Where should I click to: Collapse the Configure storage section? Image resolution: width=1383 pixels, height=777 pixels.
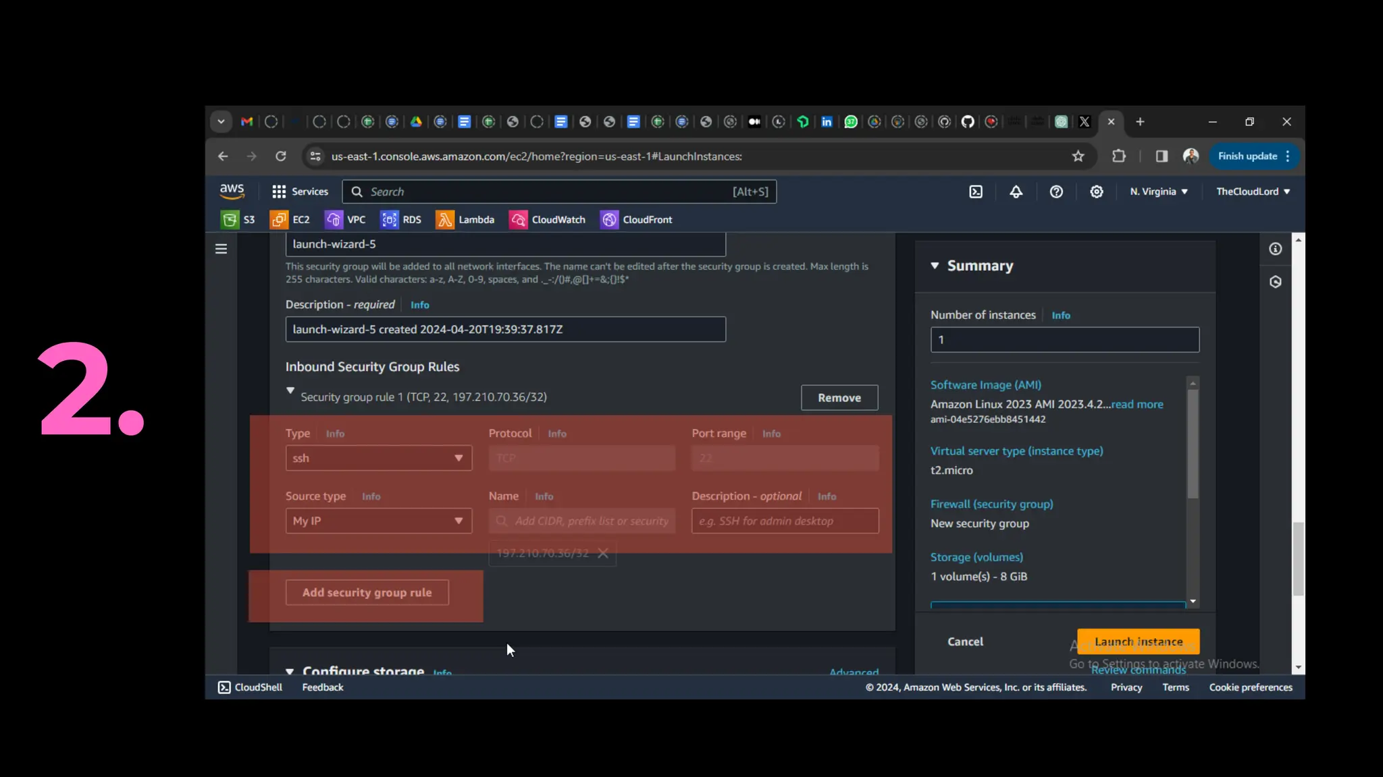click(290, 670)
